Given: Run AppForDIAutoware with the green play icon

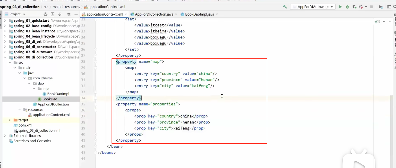Looking at the screenshot, I should (x=340, y=7).
